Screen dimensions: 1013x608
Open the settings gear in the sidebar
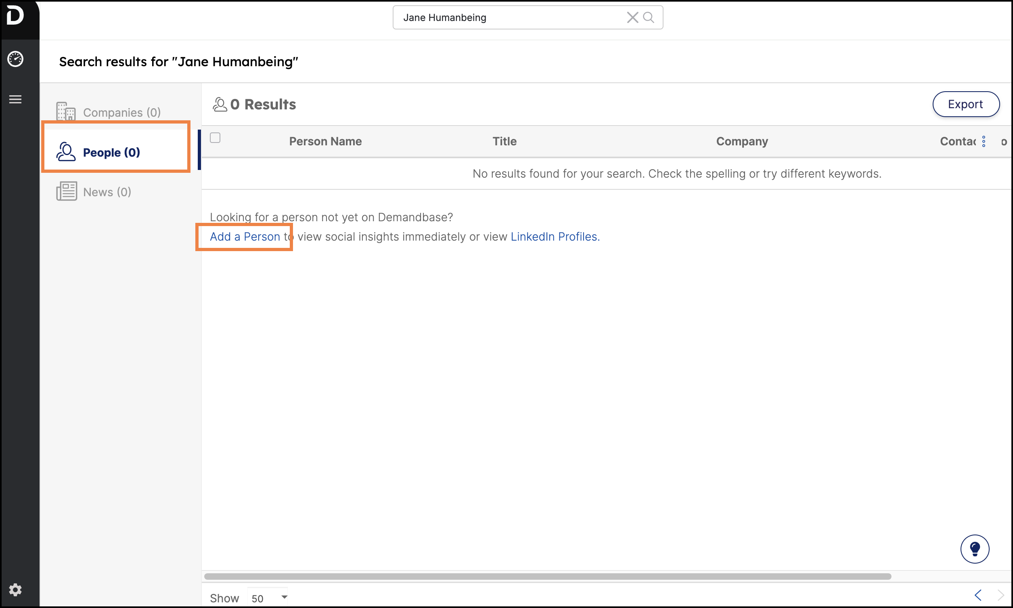click(x=15, y=590)
